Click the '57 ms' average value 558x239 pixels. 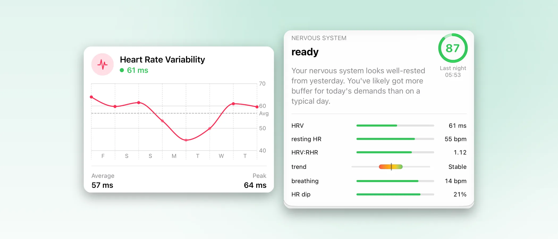point(102,185)
